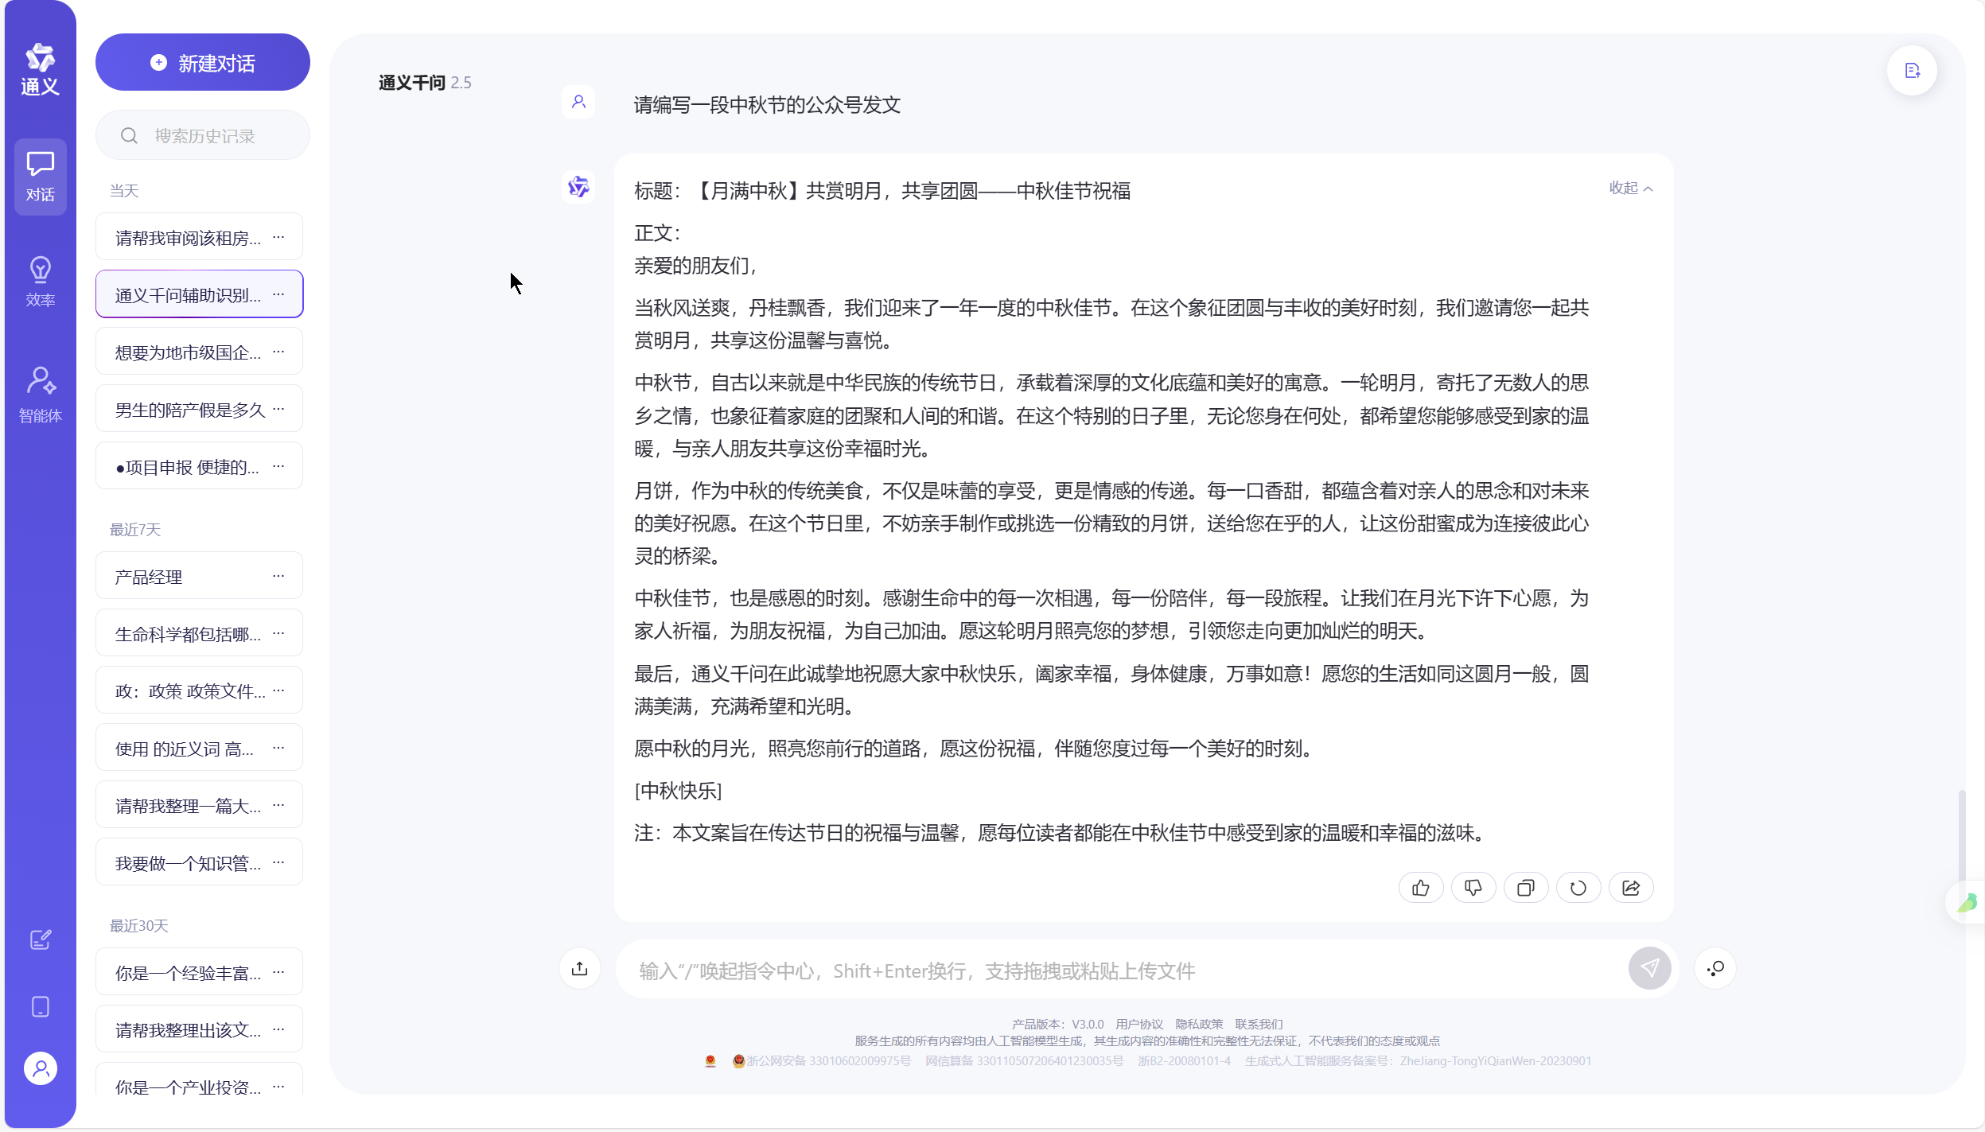Click the send message arrow button
1985x1132 pixels.
coord(1649,968)
